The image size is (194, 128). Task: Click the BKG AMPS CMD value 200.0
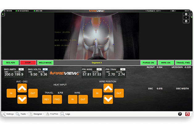tap(9, 74)
